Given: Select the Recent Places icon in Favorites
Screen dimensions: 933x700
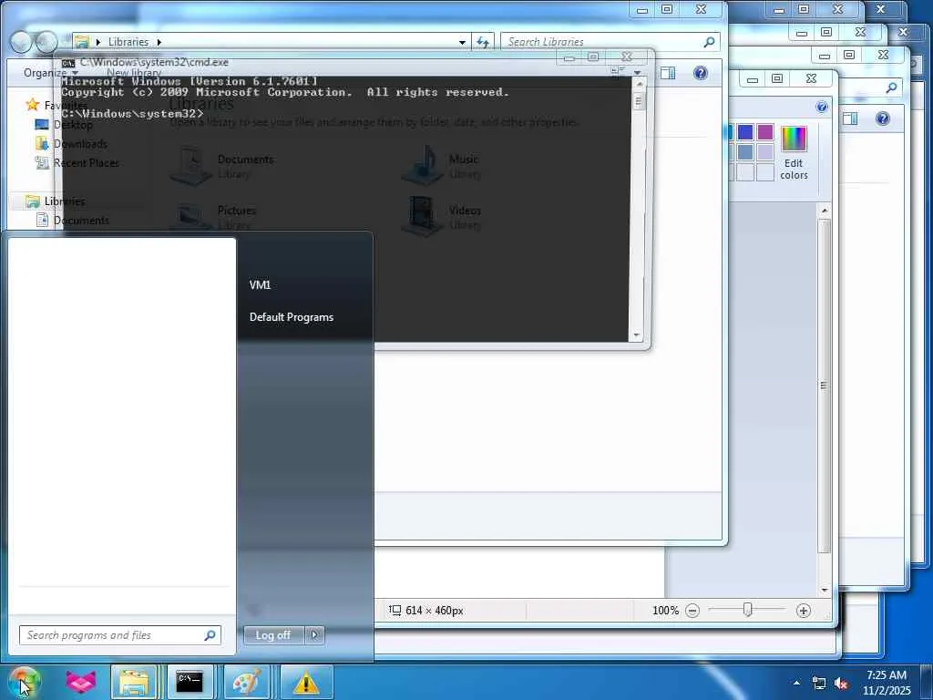Looking at the screenshot, I should pyautogui.click(x=42, y=162).
